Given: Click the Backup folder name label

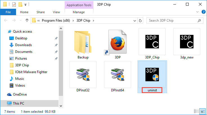Looking at the screenshot, I should click(83, 57).
